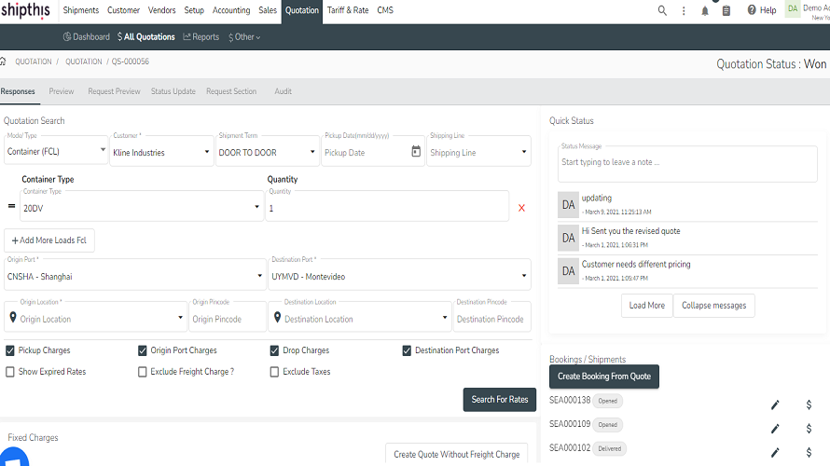Change Shipment Term DOOR TO DOOR dropdown
This screenshot has width=830, height=466.
pyautogui.click(x=268, y=151)
